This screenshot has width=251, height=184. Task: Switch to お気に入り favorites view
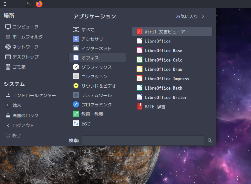(x=190, y=16)
